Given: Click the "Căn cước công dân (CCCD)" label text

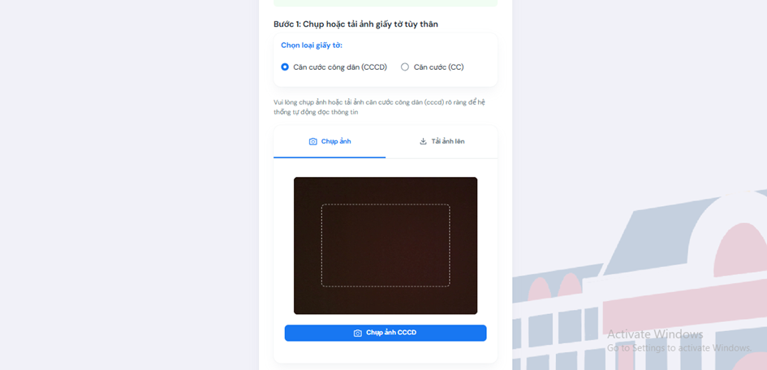Looking at the screenshot, I should click(x=340, y=67).
